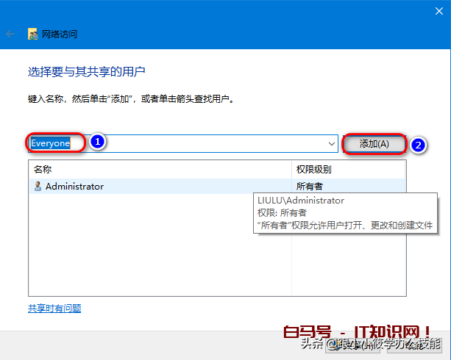Viewport: 451px width, 360px height.
Task: Sort by the 名称 column header
Action: click(43, 170)
